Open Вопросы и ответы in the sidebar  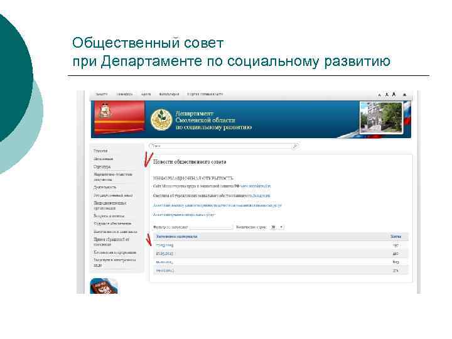click(x=109, y=216)
